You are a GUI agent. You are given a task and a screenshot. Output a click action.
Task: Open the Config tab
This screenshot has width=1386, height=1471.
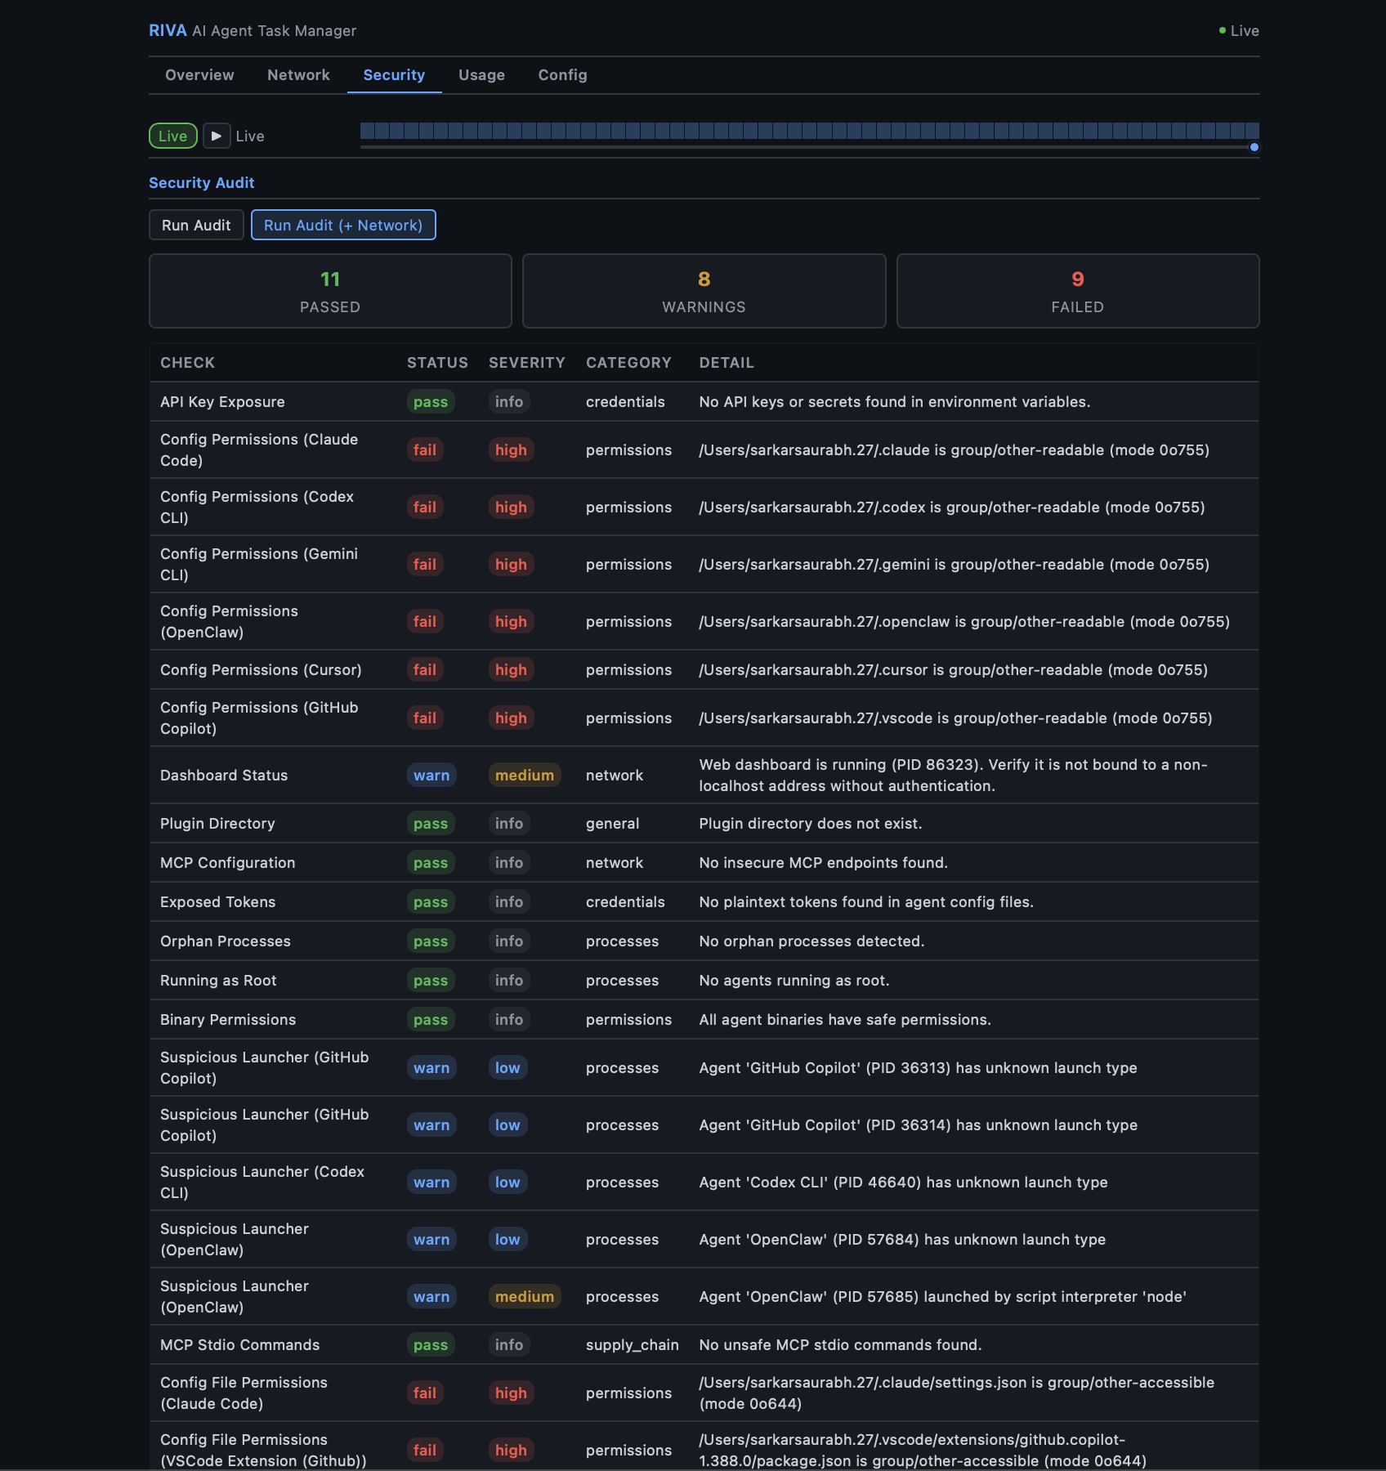pyautogui.click(x=562, y=75)
